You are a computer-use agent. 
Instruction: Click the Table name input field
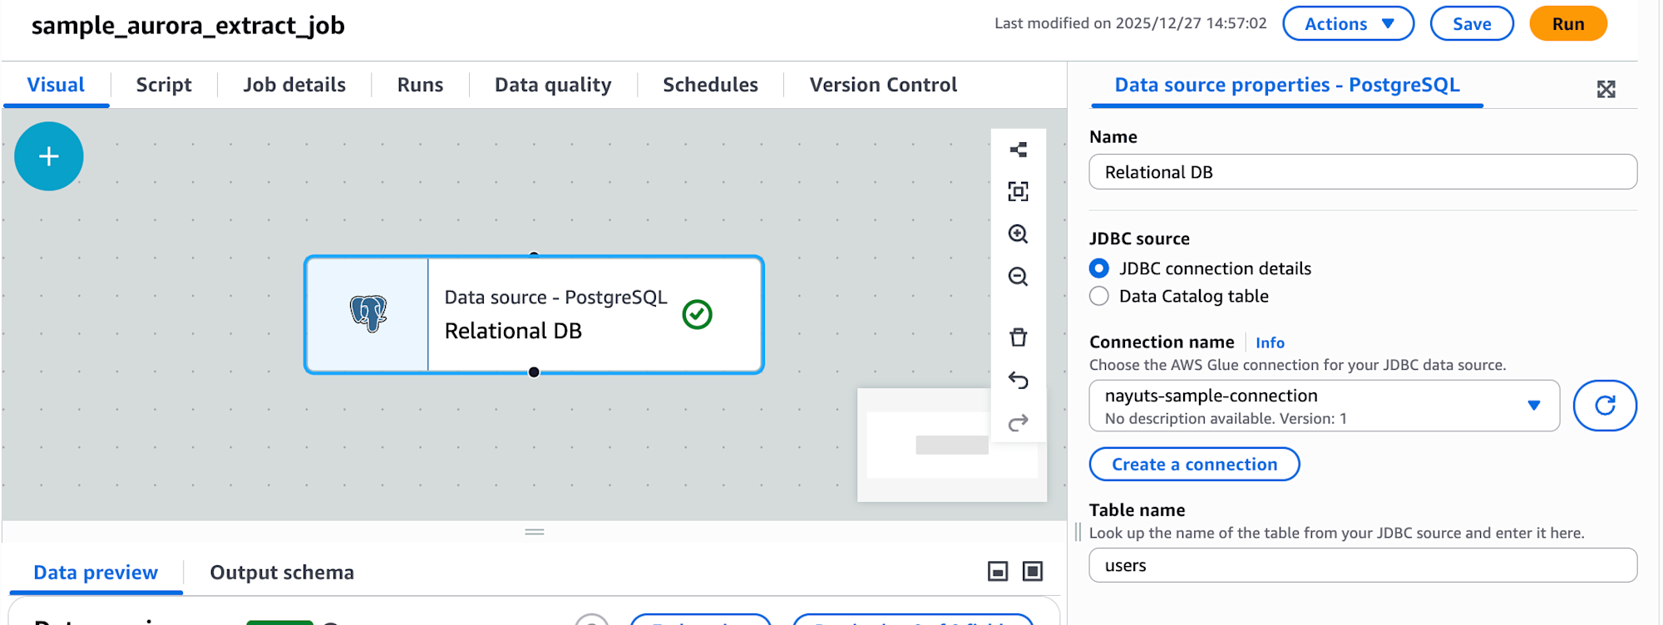coord(1362,566)
